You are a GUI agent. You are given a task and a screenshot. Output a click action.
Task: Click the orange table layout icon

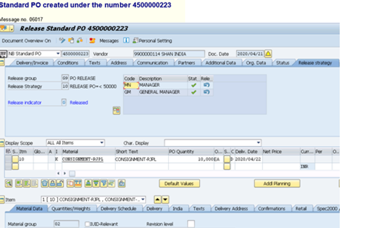(x=78, y=184)
